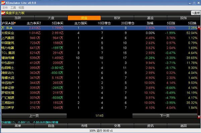Go to previous page with 上一页
The image size is (201, 133).
[x=34, y=116]
